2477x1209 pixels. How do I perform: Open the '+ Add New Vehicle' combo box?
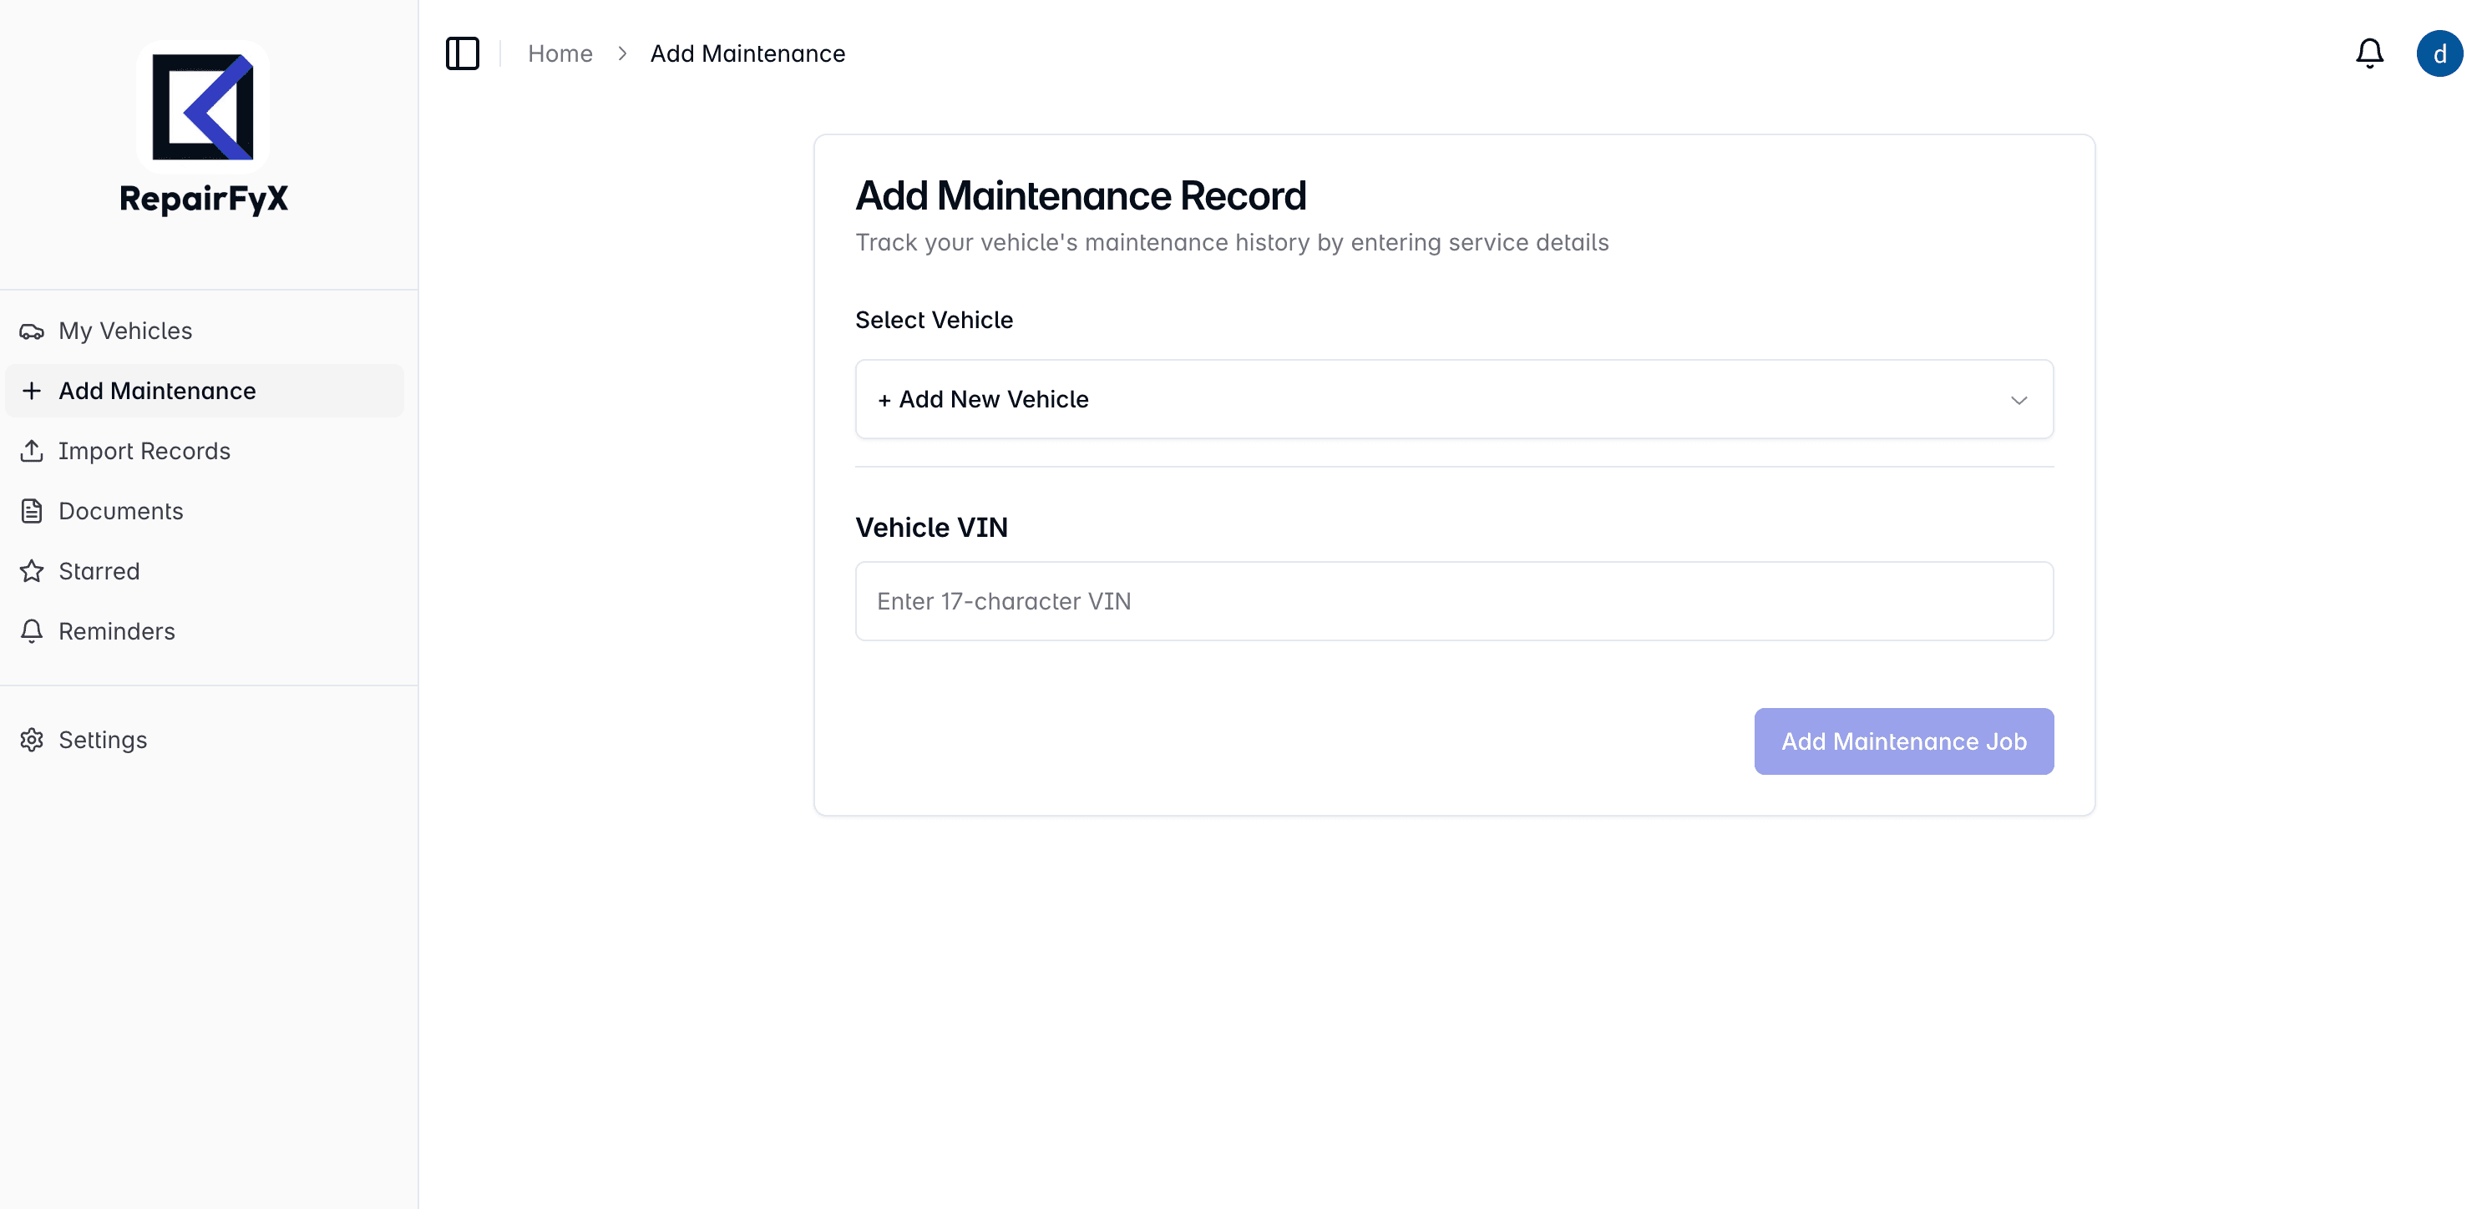point(1454,400)
